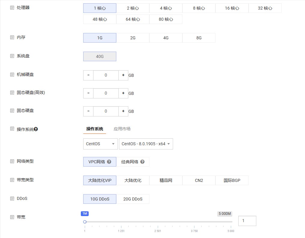
Task: Switch DDoS protection to 20G DDoS
Action: (x=133, y=199)
